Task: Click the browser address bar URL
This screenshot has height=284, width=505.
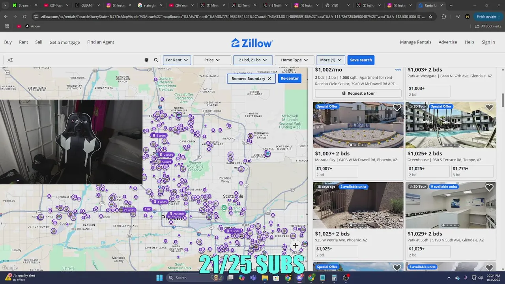Action: coord(233,17)
